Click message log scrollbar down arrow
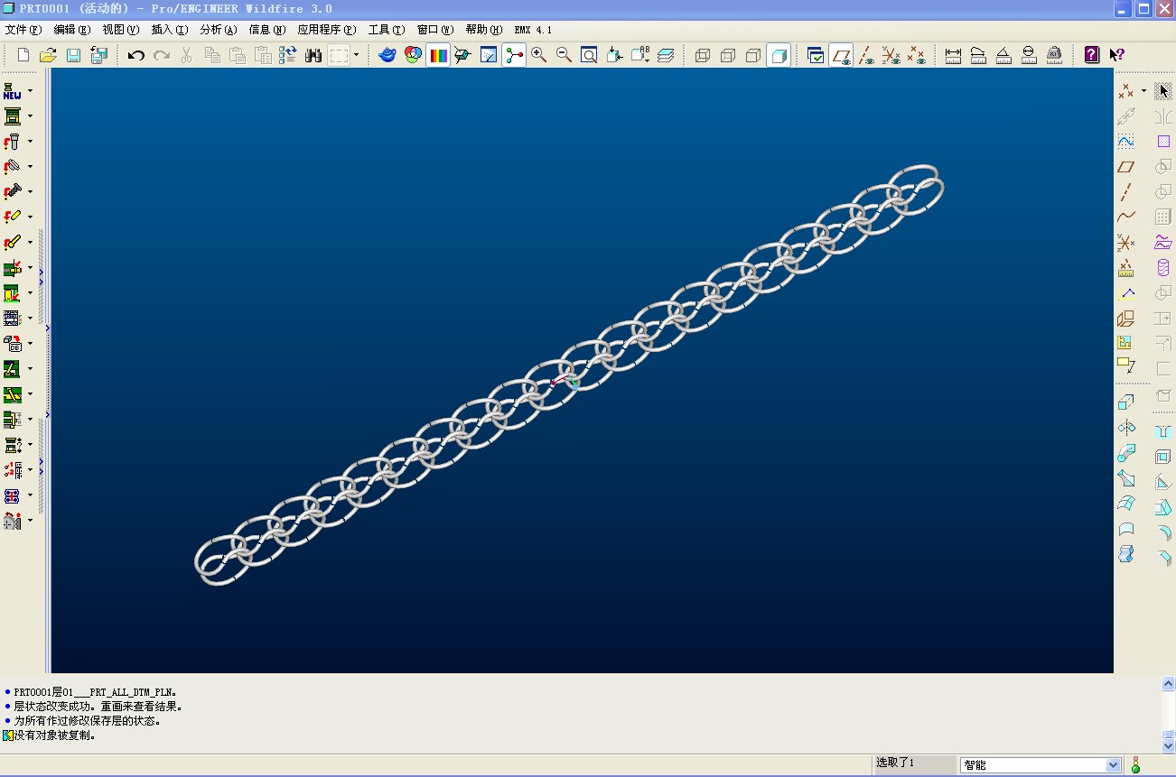1176x777 pixels. coord(1168,746)
